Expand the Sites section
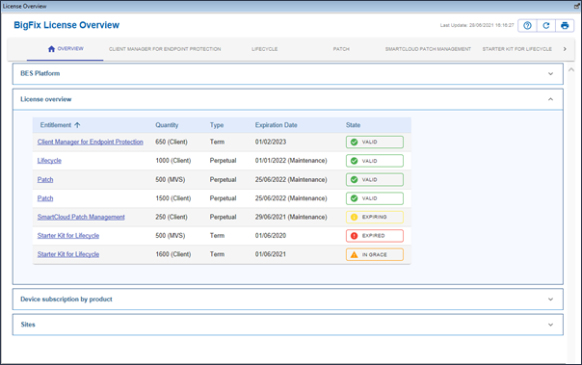Image resolution: width=582 pixels, height=365 pixels. pyautogui.click(x=550, y=325)
